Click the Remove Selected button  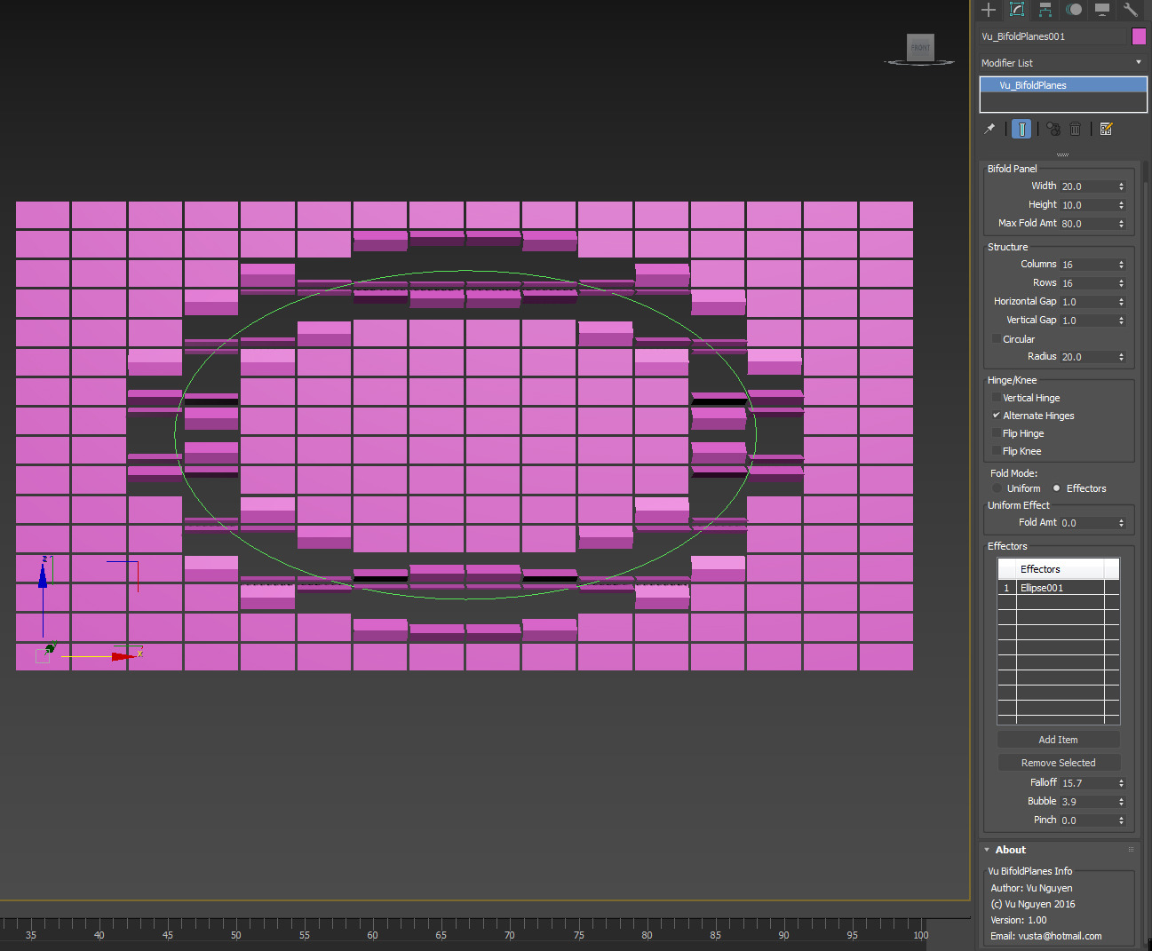(1058, 763)
